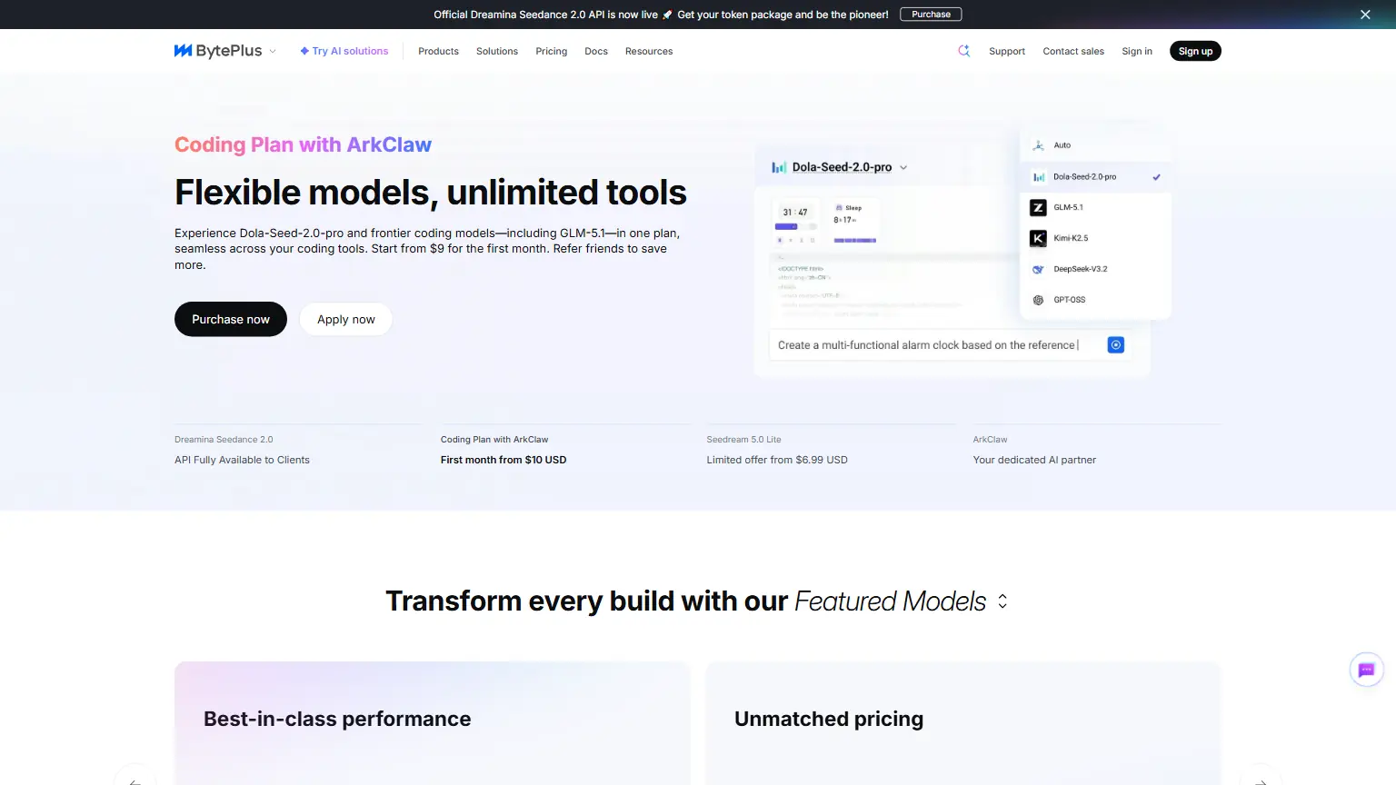The width and height of the screenshot is (1396, 785).
Task: Click the Coding Plan with ArkClaw heading
Action: [303, 144]
